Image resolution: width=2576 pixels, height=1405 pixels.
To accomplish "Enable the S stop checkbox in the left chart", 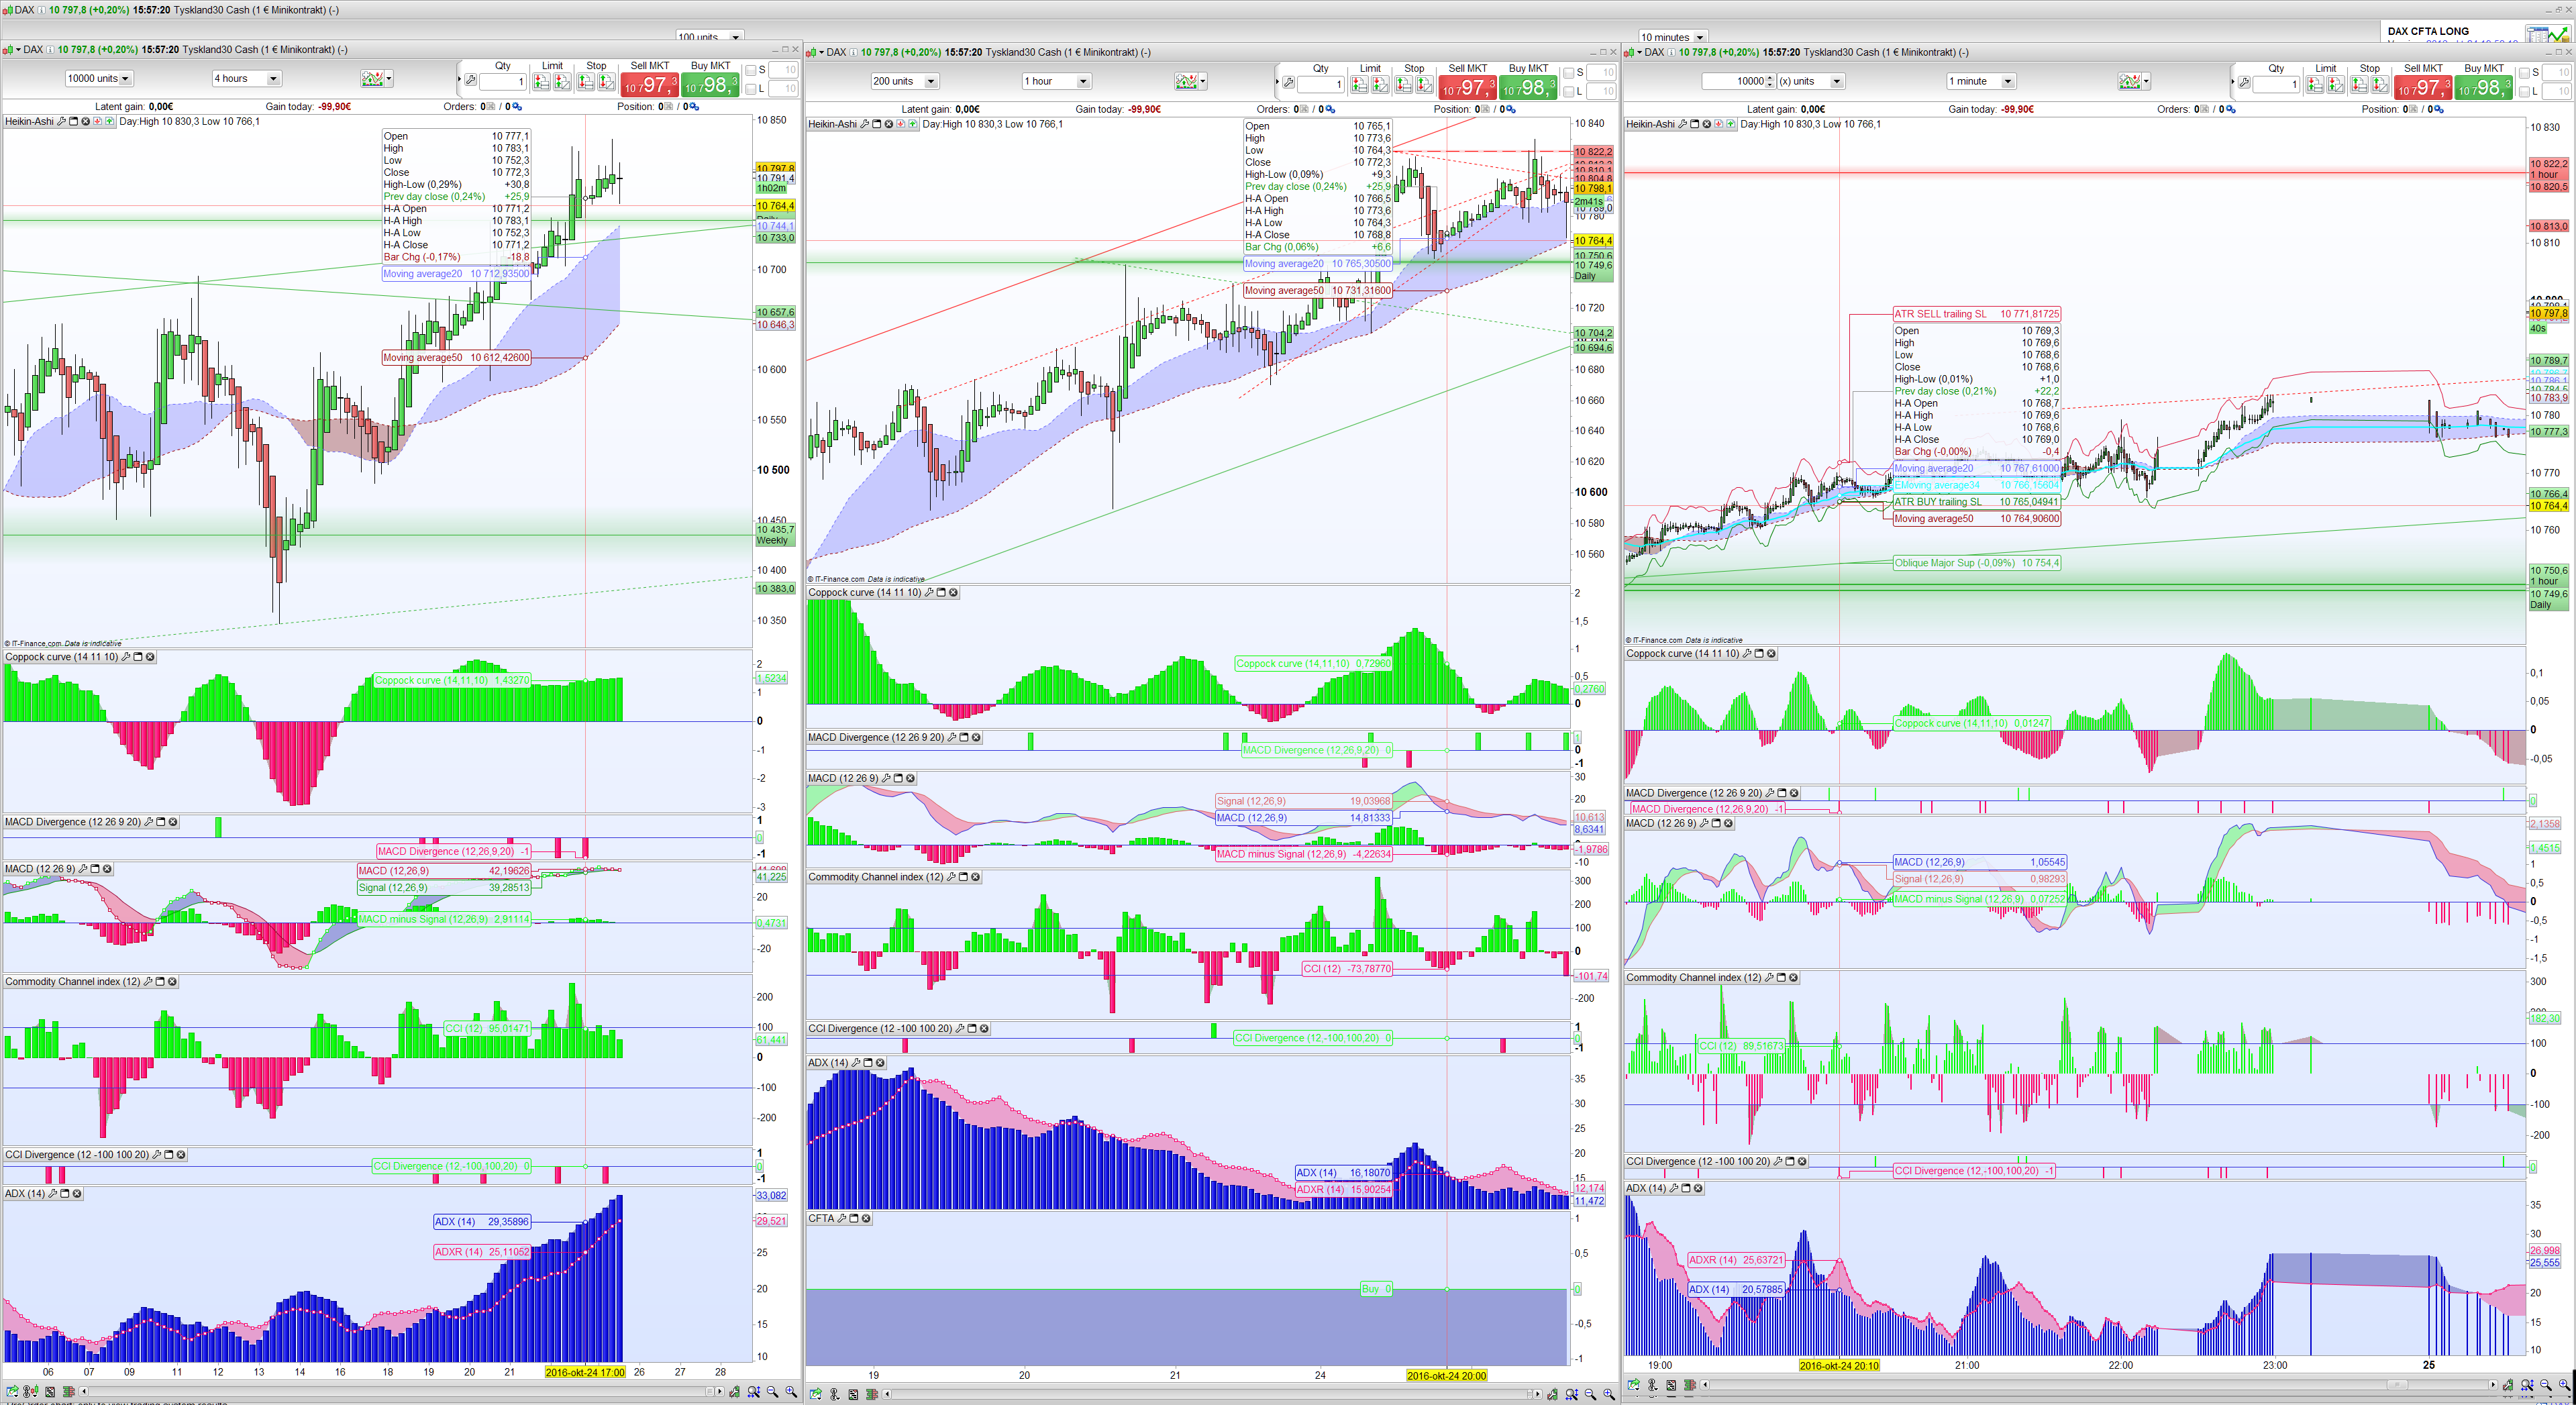I will point(751,70).
